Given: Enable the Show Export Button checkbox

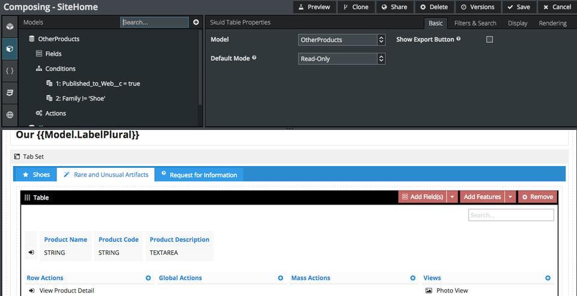Looking at the screenshot, I should point(489,39).
